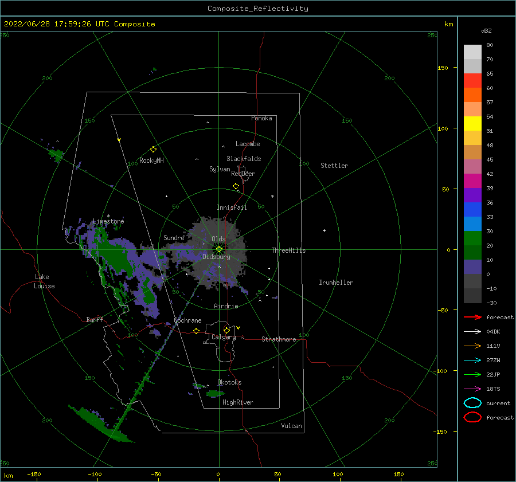Click the yellow diamond marker inside Calgary
Viewport: 516px width, 482px height.
(226, 330)
